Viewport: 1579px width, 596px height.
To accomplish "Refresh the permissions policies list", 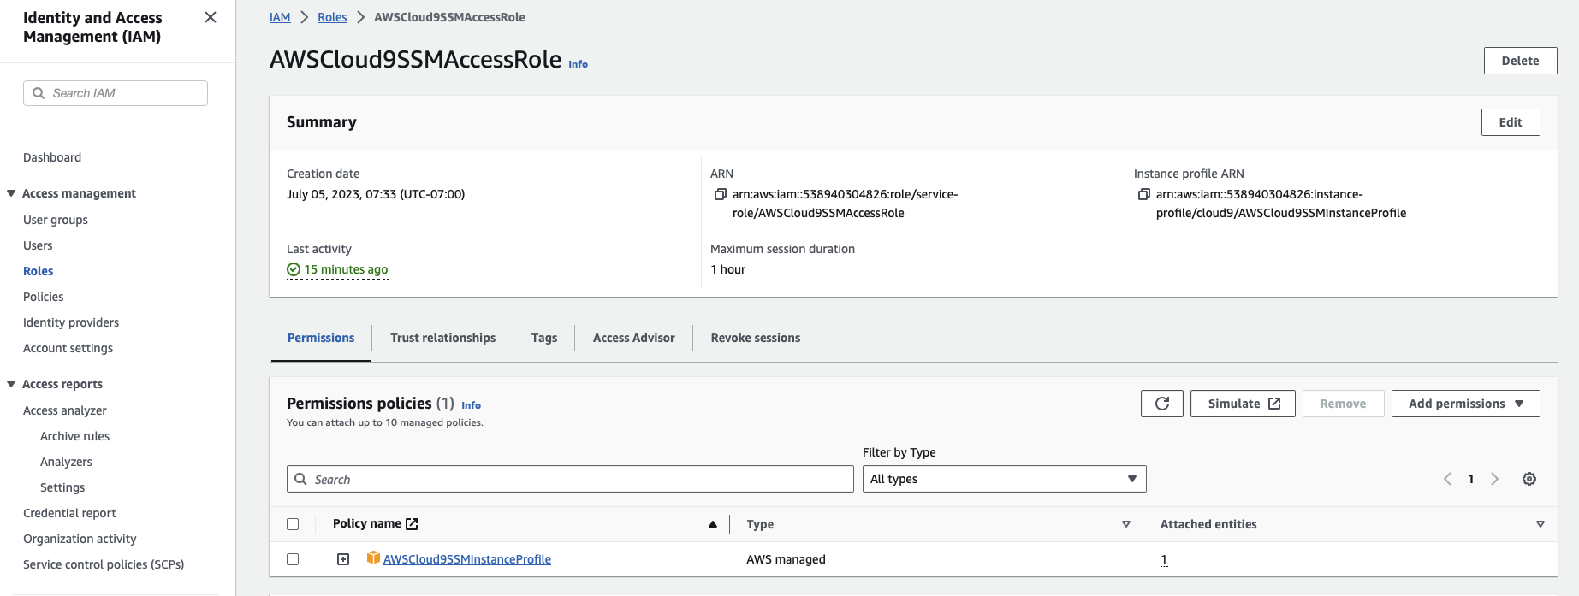I will [x=1161, y=404].
